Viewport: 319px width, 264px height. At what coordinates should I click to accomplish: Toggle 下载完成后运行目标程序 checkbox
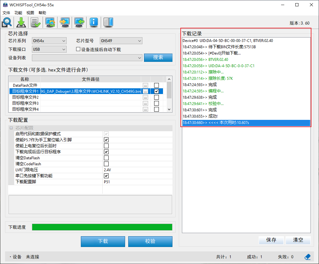(x=106, y=152)
